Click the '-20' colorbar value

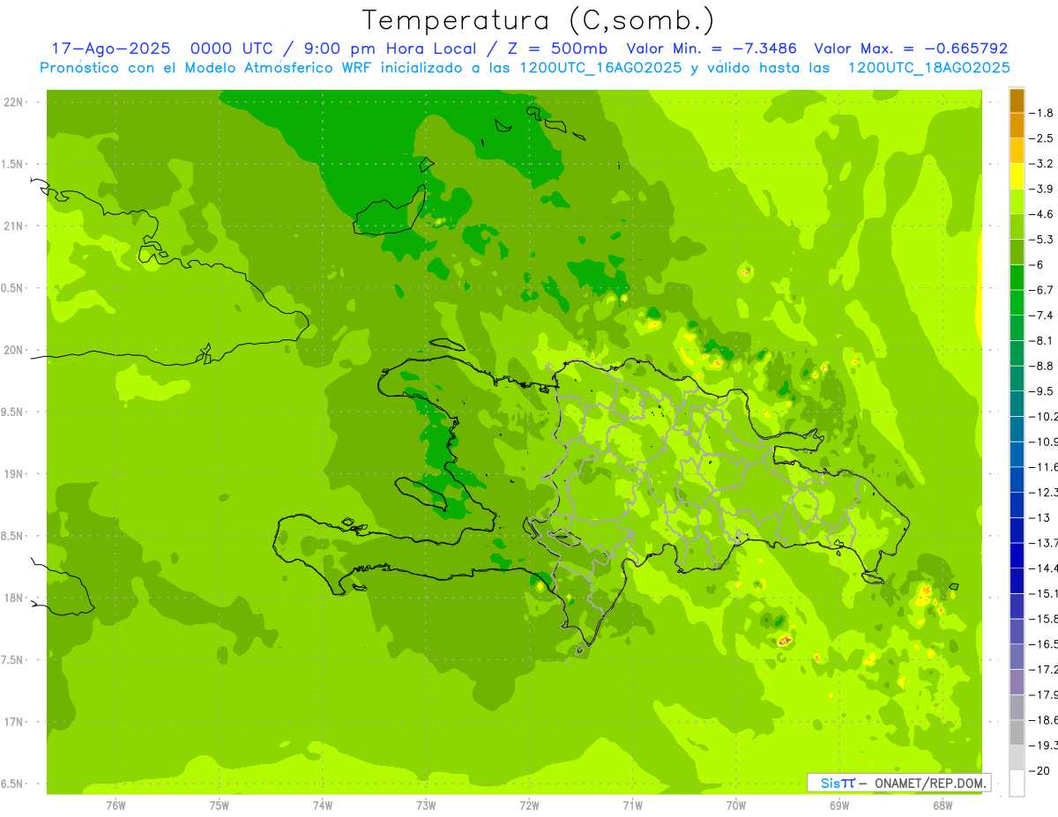[x=1039, y=770]
